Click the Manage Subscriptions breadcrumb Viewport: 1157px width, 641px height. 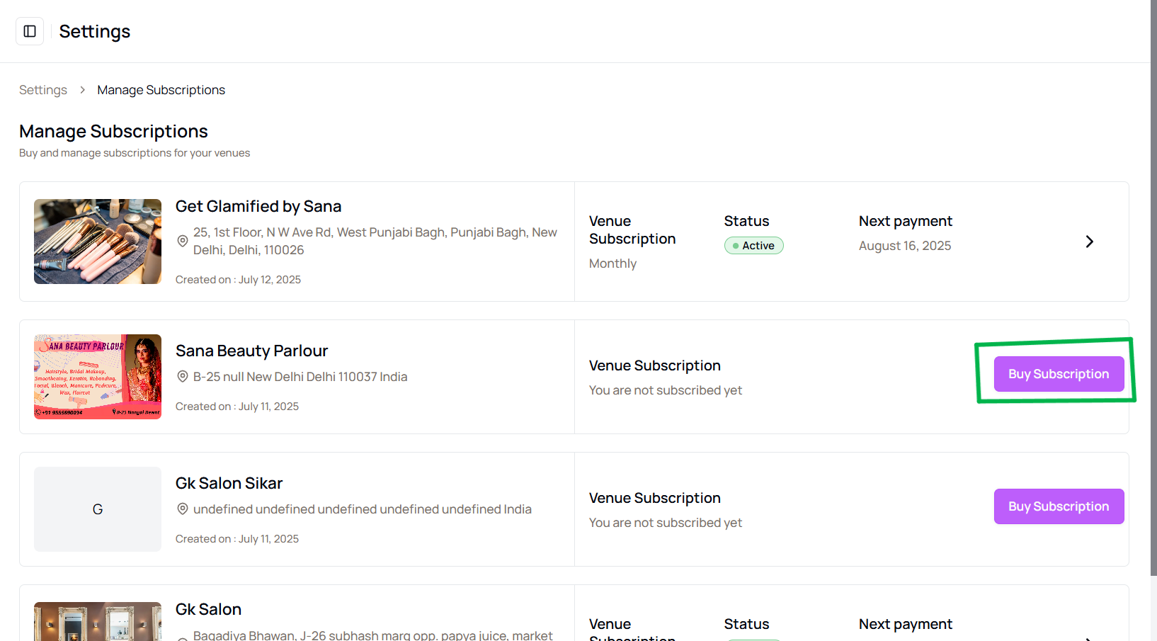point(161,90)
